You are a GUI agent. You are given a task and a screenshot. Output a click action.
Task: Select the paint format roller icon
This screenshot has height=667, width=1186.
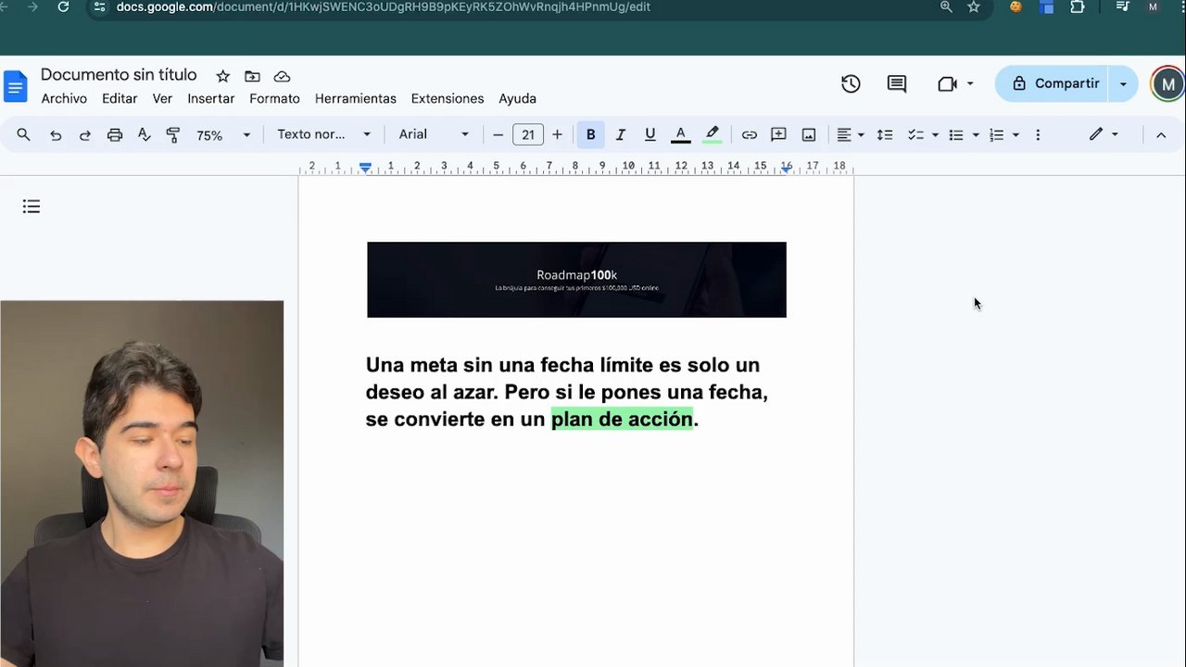coord(173,135)
